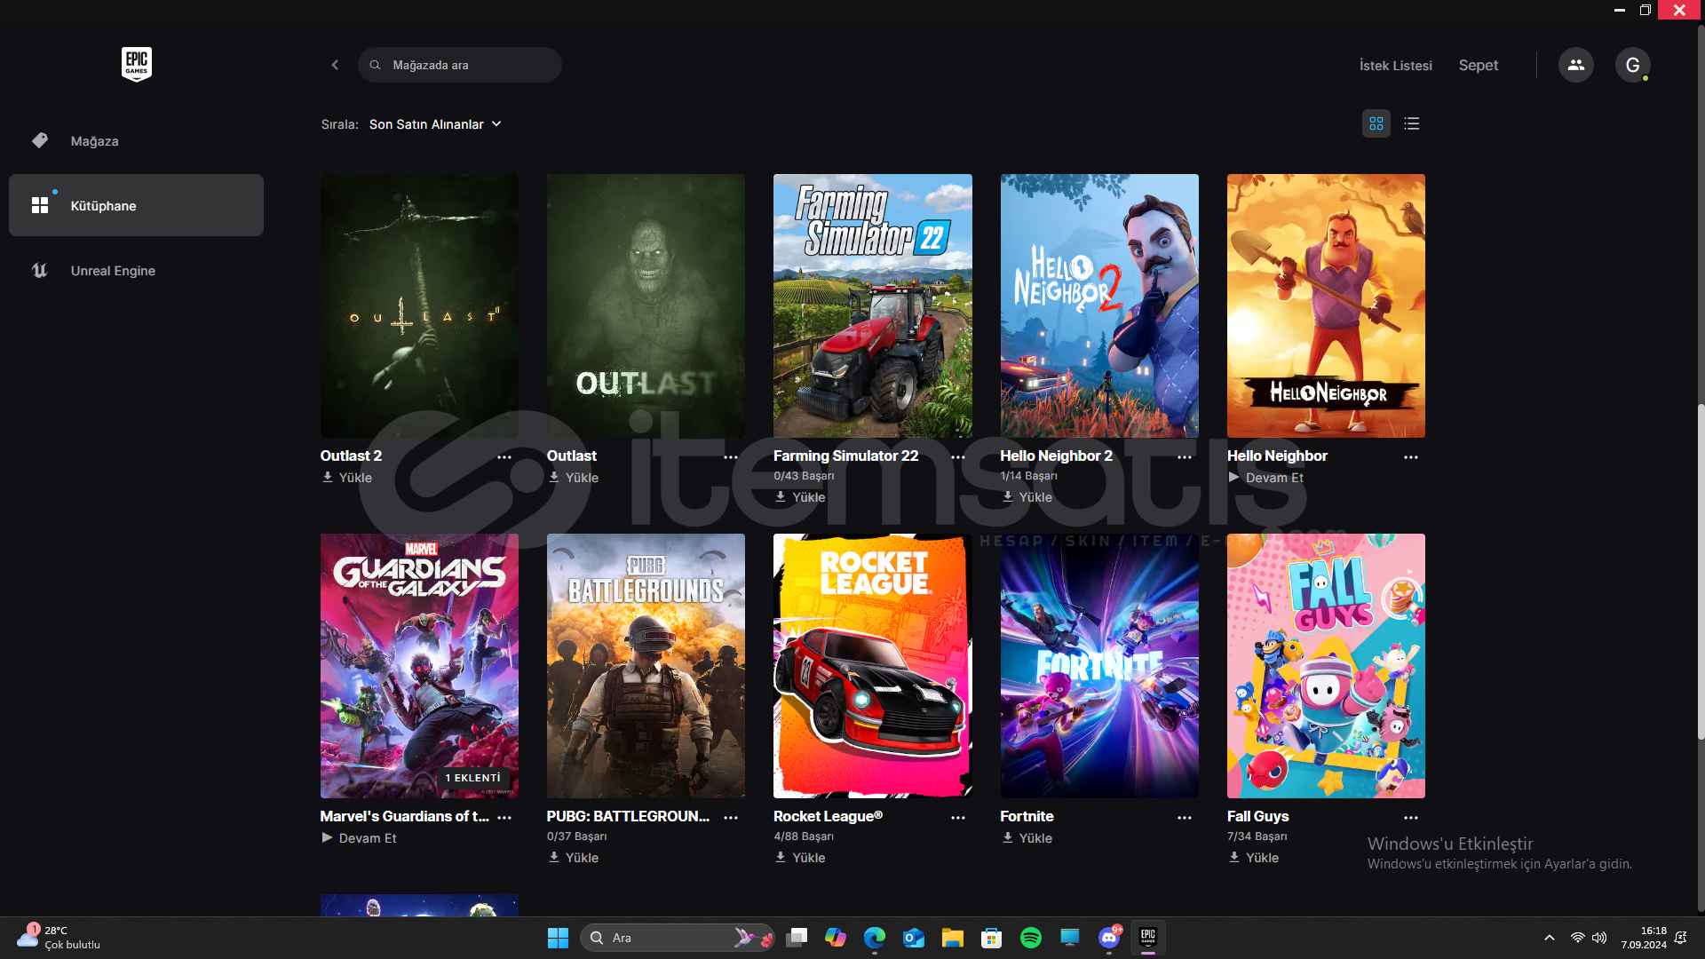Viewport: 1705px width, 959px height.
Task: Switch to grid view
Action: 1376,123
